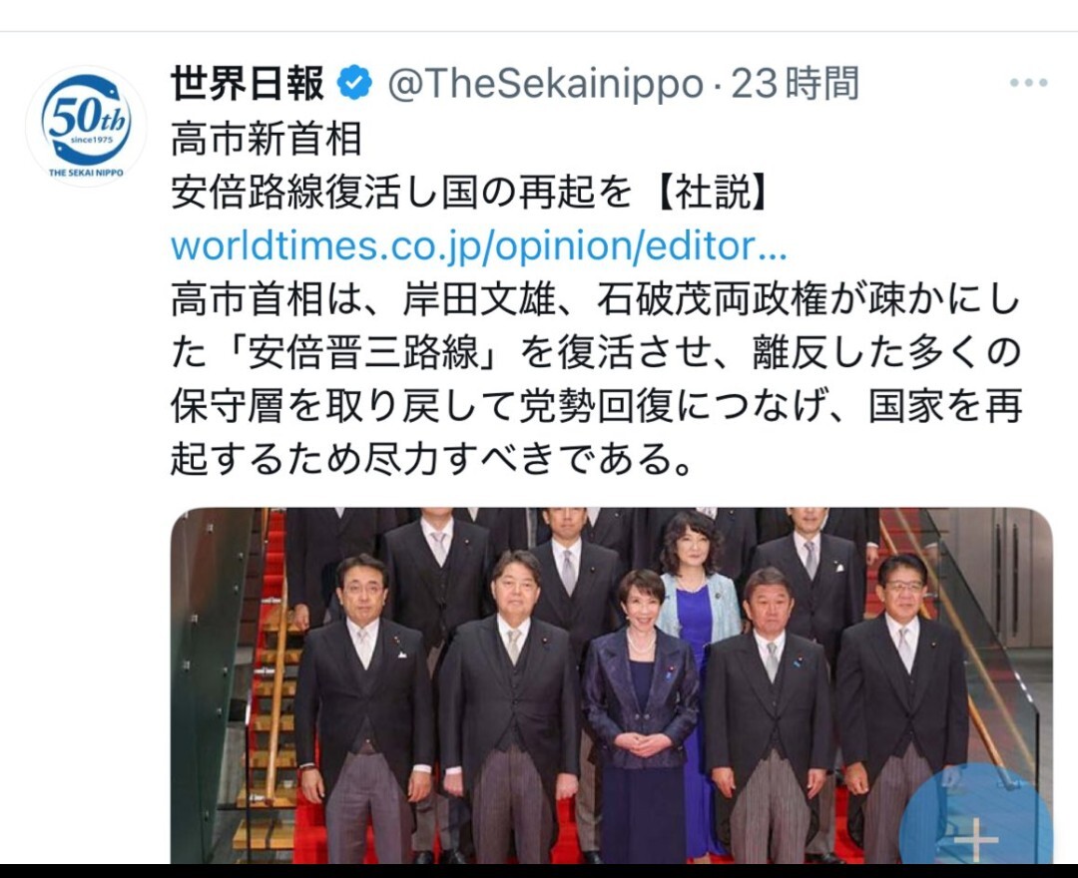
Task: Open the @TheSekainippo handle
Action: 546,84
